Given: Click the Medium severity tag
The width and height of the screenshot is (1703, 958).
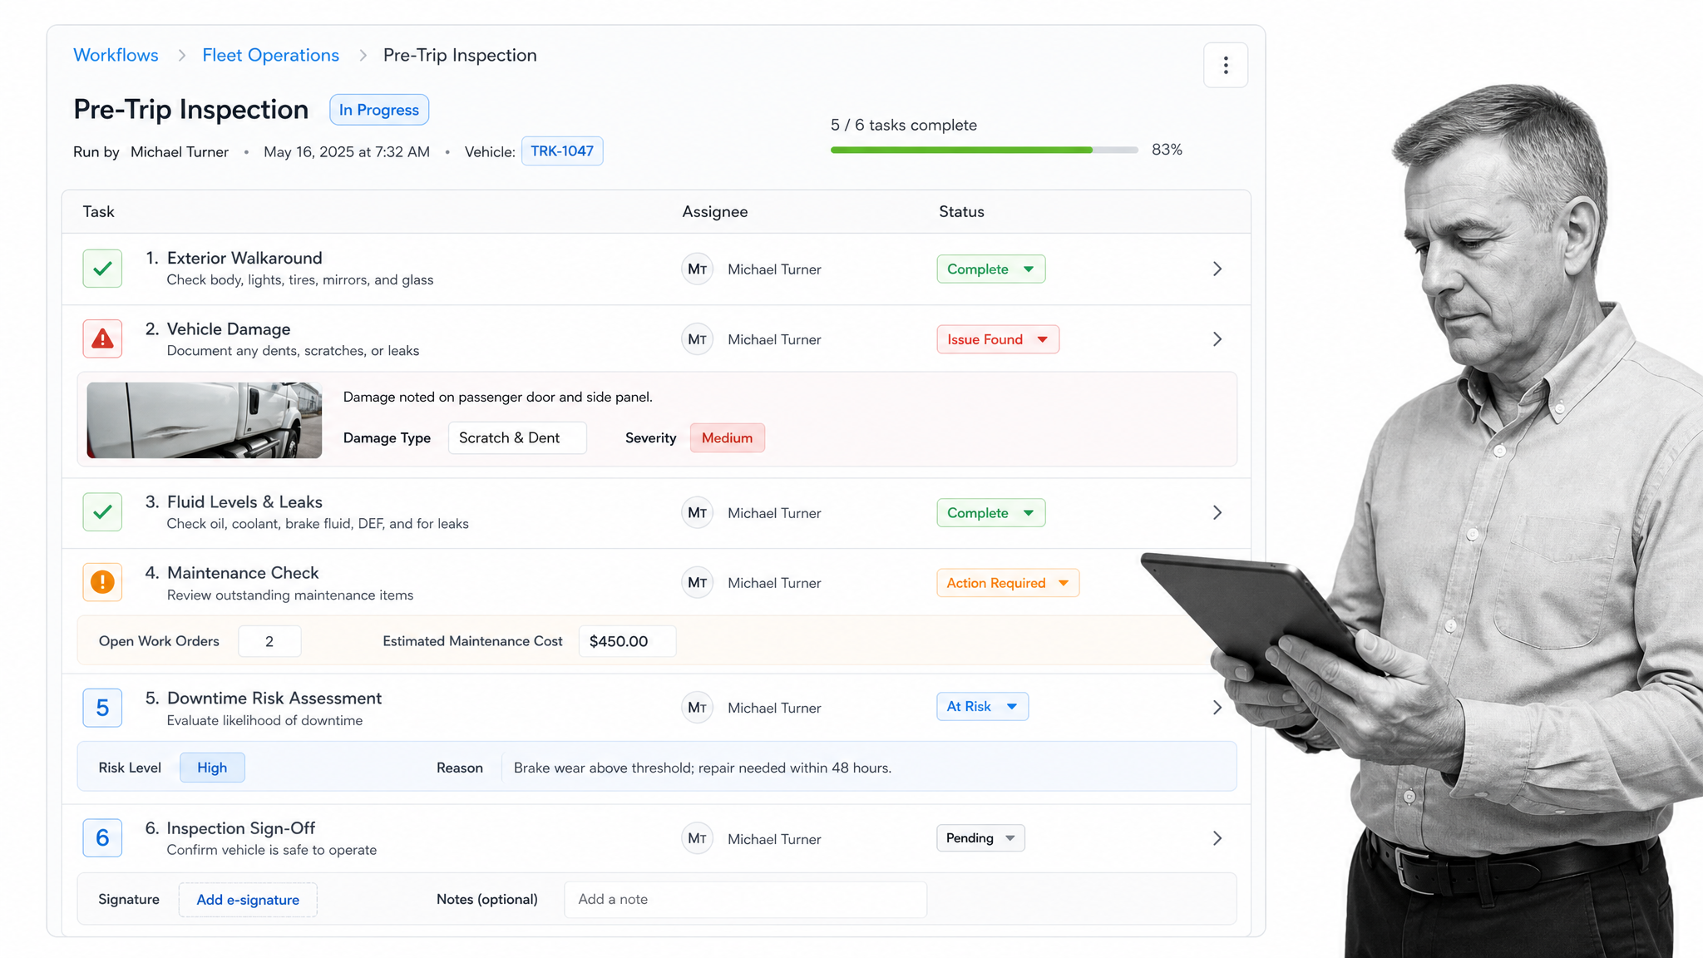Looking at the screenshot, I should [x=727, y=438].
